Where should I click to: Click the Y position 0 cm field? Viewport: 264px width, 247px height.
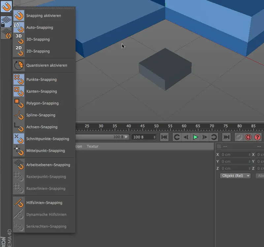coord(235,161)
